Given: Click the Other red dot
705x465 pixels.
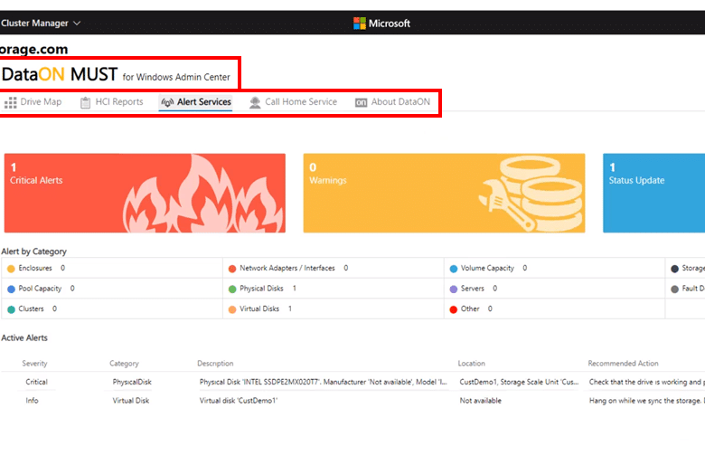Looking at the screenshot, I should 454,309.
